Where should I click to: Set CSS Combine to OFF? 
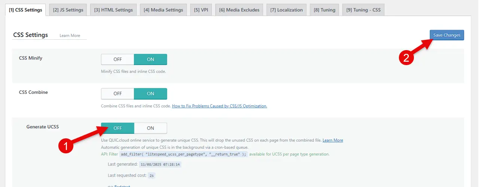coord(118,94)
